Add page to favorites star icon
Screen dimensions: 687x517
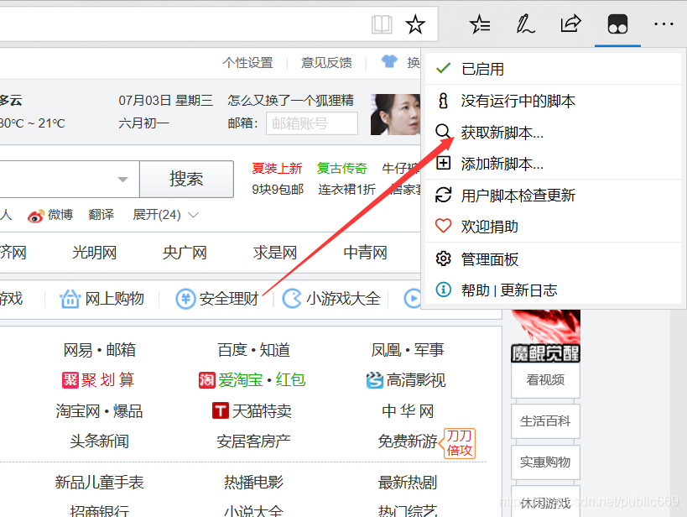coord(415,24)
